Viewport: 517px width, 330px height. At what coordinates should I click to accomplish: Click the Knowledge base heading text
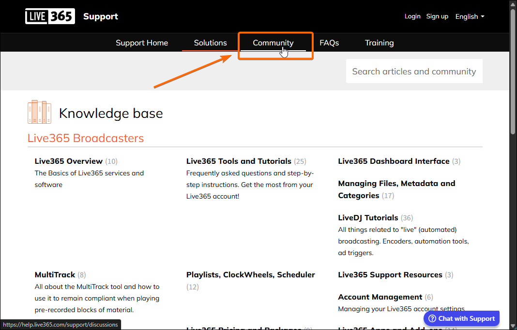[111, 113]
